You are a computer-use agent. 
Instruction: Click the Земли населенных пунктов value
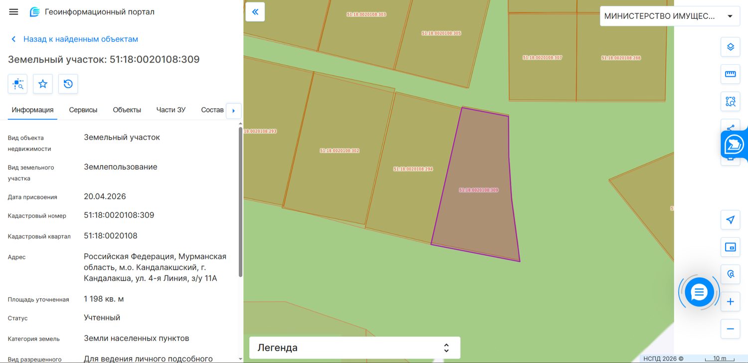click(x=137, y=338)
